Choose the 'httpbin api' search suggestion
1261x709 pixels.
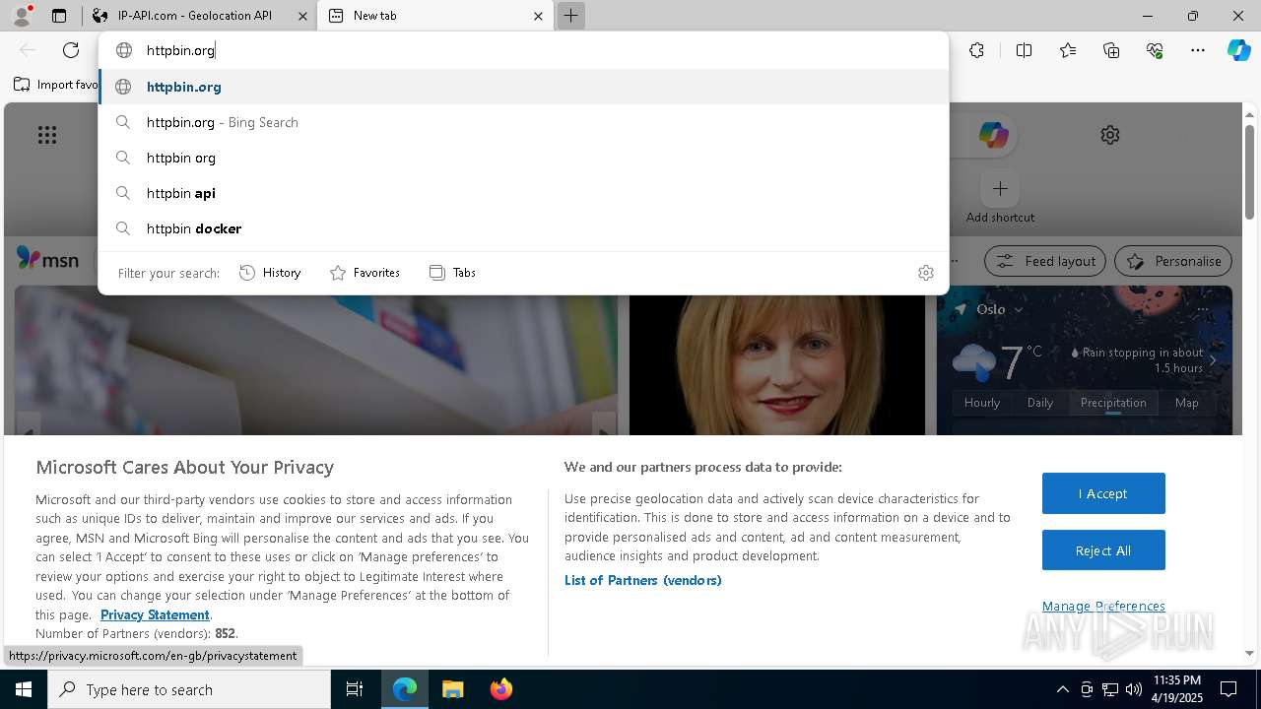click(523, 193)
